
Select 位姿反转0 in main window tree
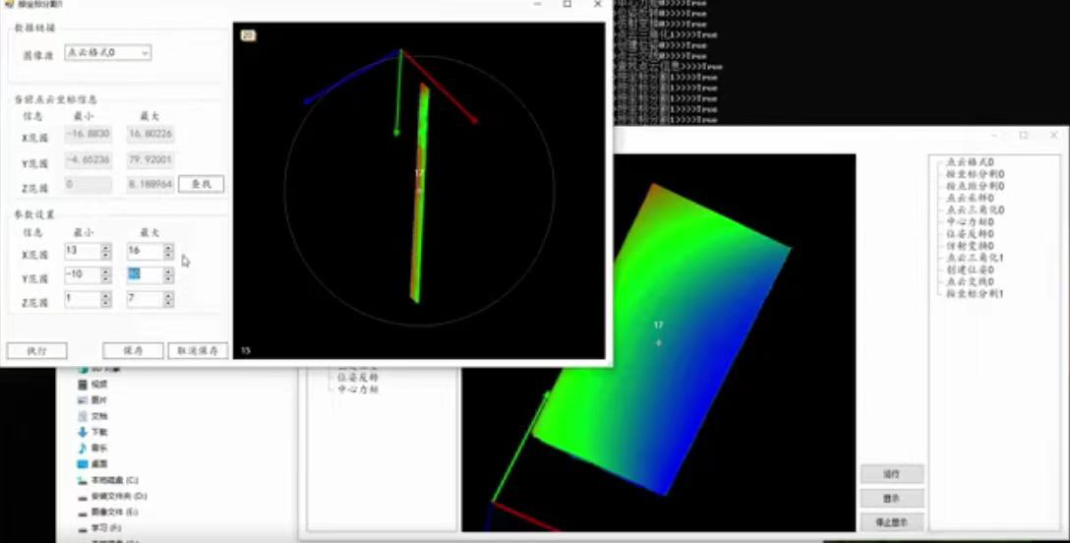click(x=971, y=234)
